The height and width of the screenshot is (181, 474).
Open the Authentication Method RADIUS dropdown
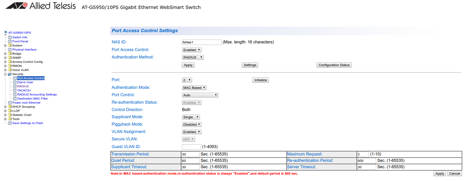[x=193, y=57]
